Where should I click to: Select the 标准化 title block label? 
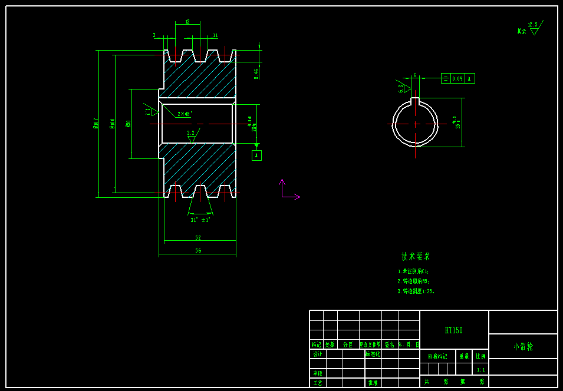click(373, 354)
